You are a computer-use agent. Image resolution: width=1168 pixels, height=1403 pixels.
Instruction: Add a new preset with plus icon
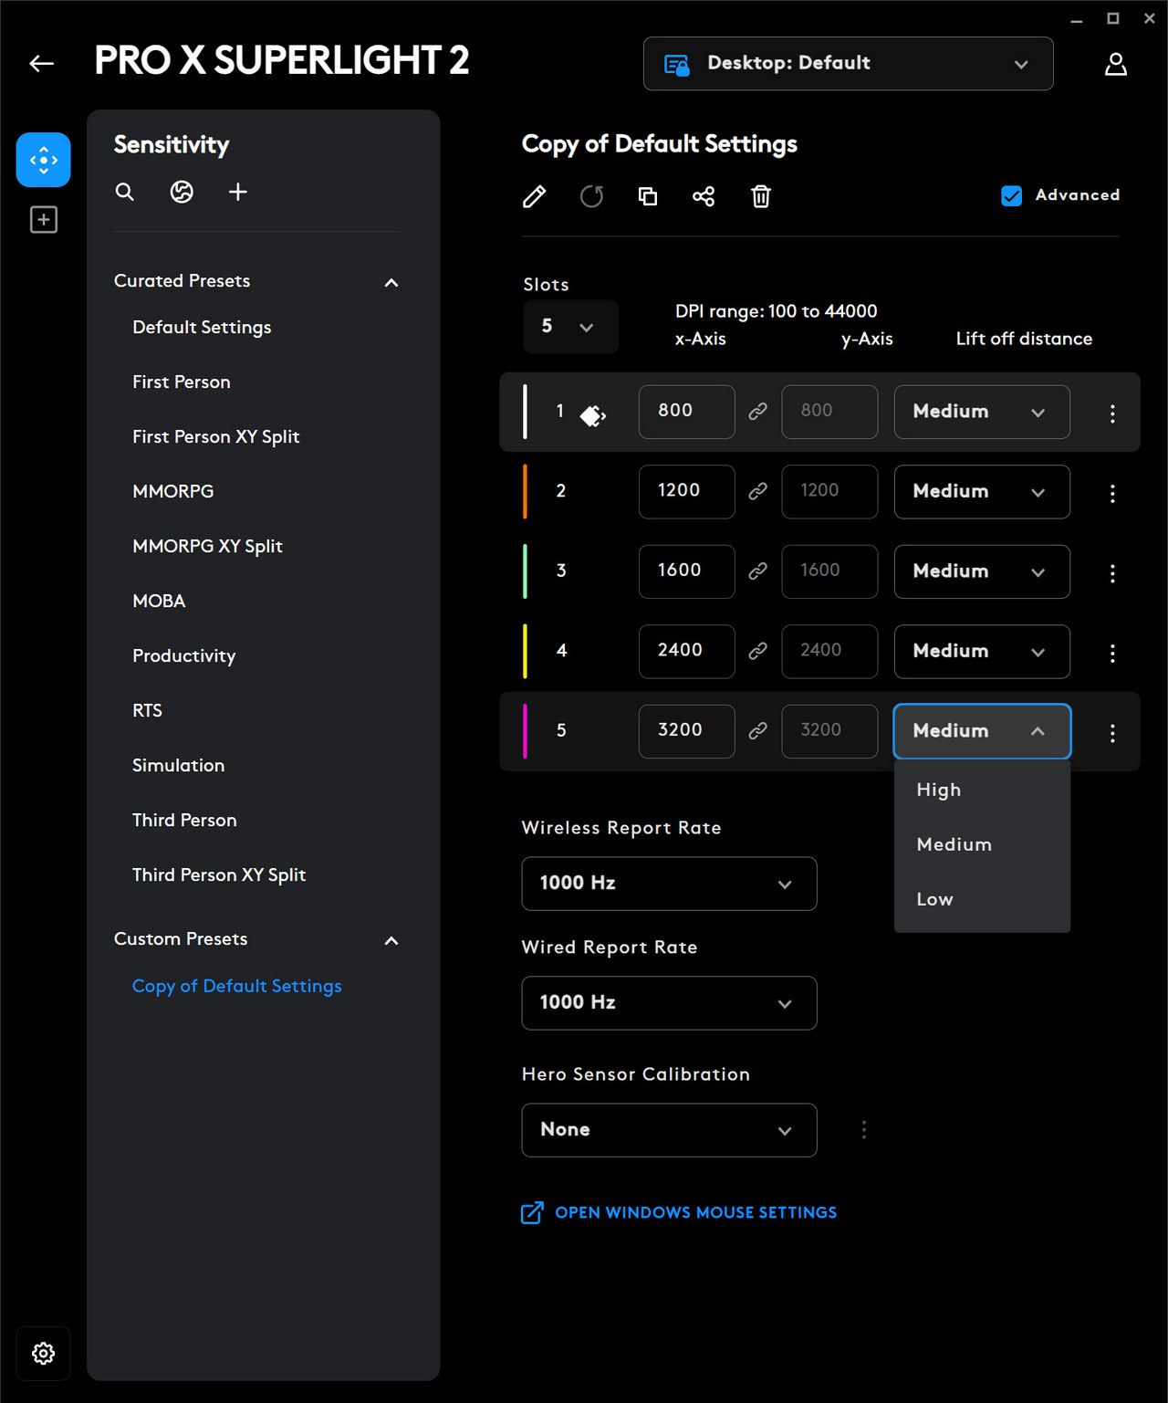coord(237,192)
